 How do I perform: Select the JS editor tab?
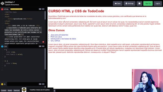coord(3,84)
